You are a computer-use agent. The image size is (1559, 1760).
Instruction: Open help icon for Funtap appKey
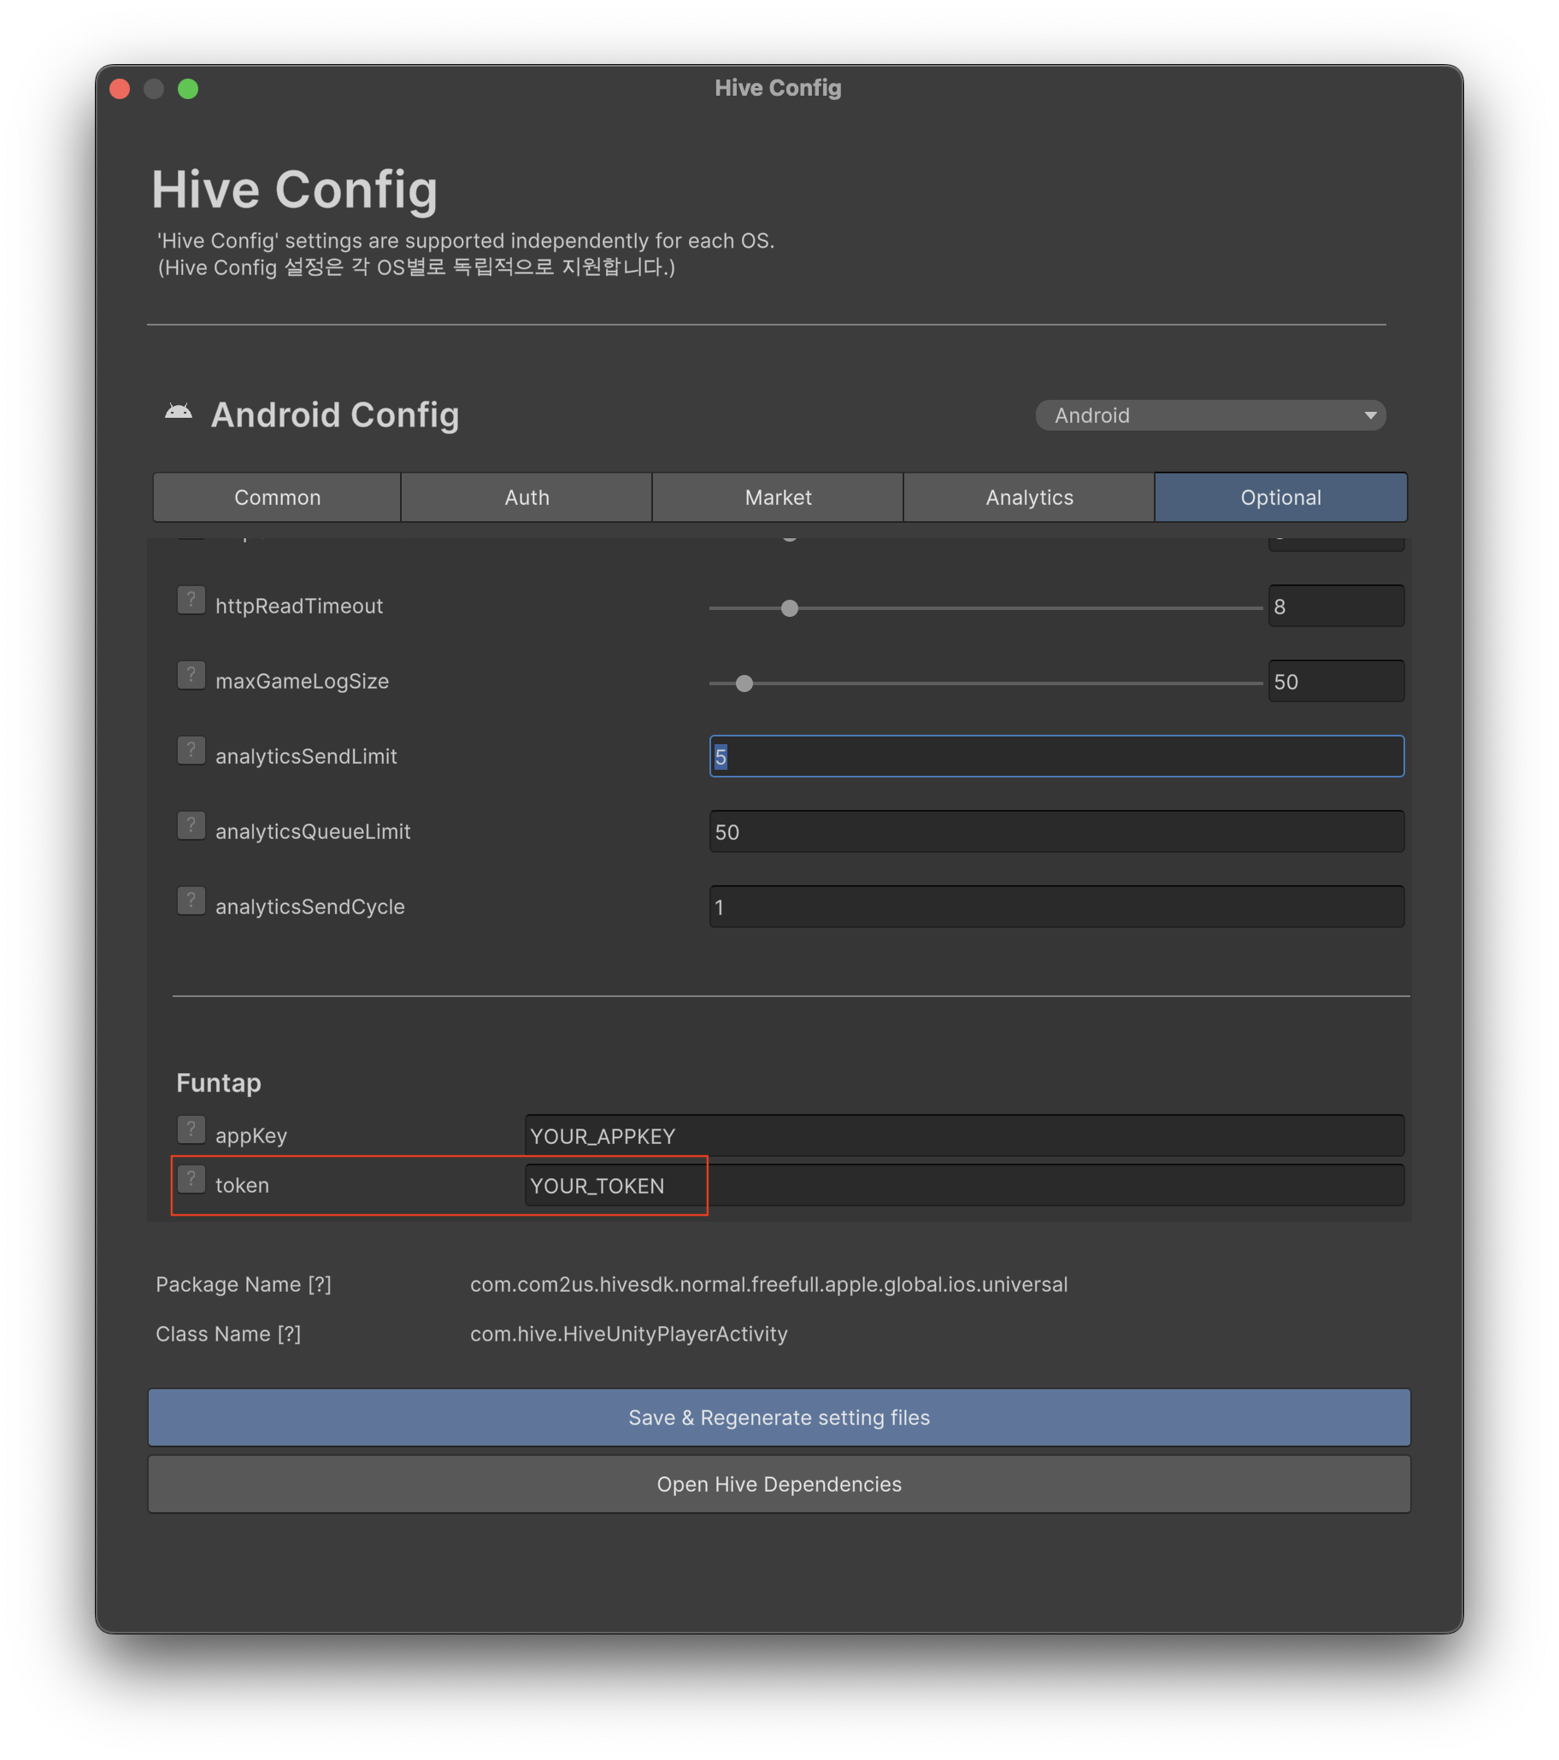click(x=191, y=1129)
